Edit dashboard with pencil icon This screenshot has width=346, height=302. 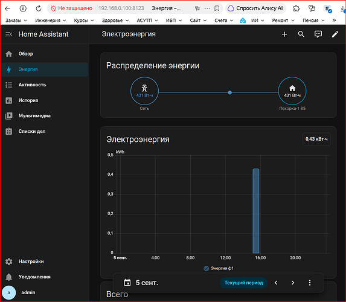[x=335, y=34]
